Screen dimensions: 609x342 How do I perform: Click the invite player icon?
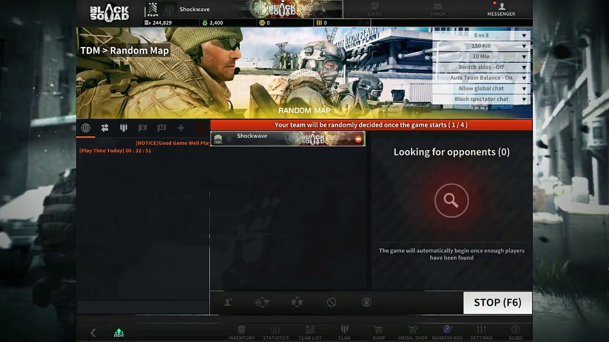point(228,302)
